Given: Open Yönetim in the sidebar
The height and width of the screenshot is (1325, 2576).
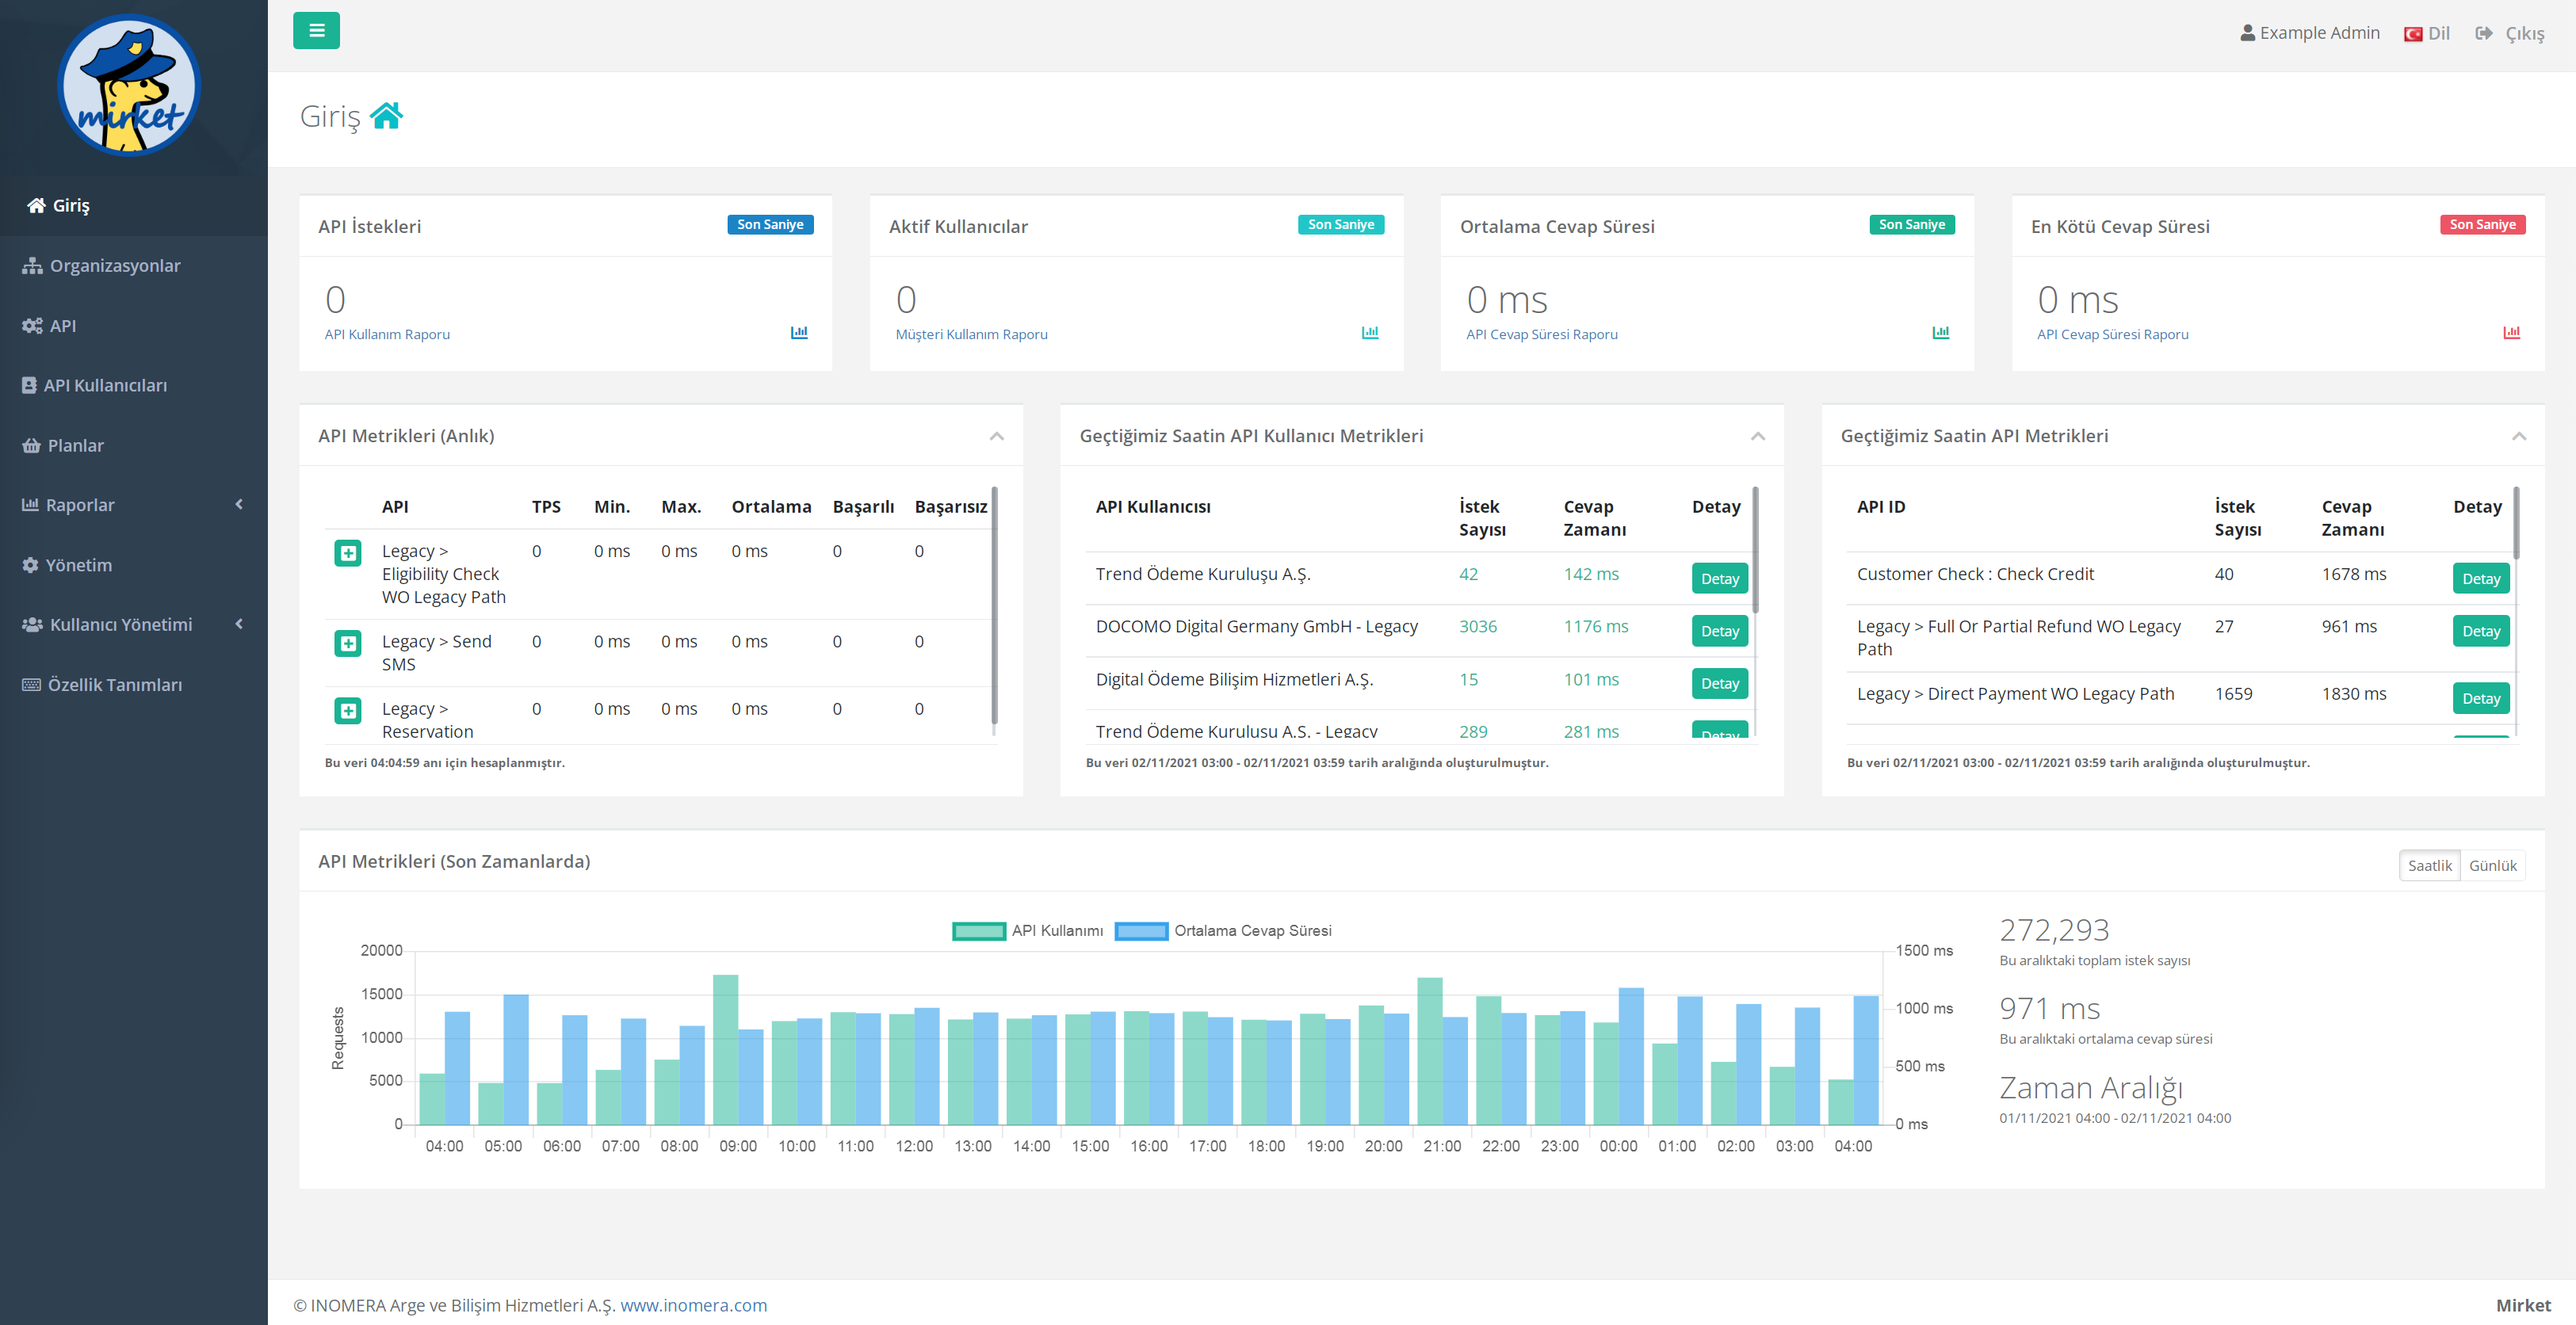Looking at the screenshot, I should pos(134,565).
